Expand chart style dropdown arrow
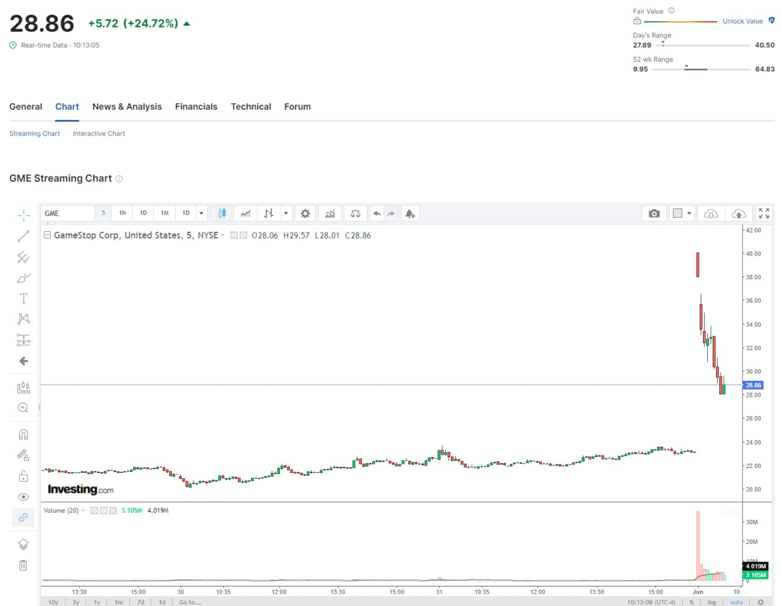 (x=286, y=214)
